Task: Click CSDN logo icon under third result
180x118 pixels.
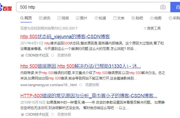Action: pyautogui.click(x=22, y=114)
